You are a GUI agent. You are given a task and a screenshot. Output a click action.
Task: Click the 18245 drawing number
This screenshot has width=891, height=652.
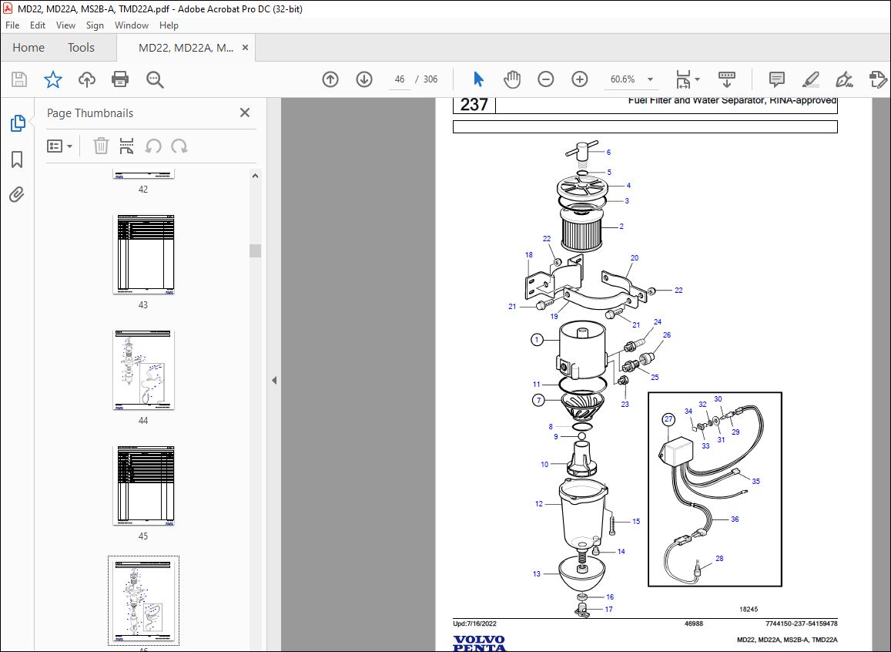coord(749,610)
